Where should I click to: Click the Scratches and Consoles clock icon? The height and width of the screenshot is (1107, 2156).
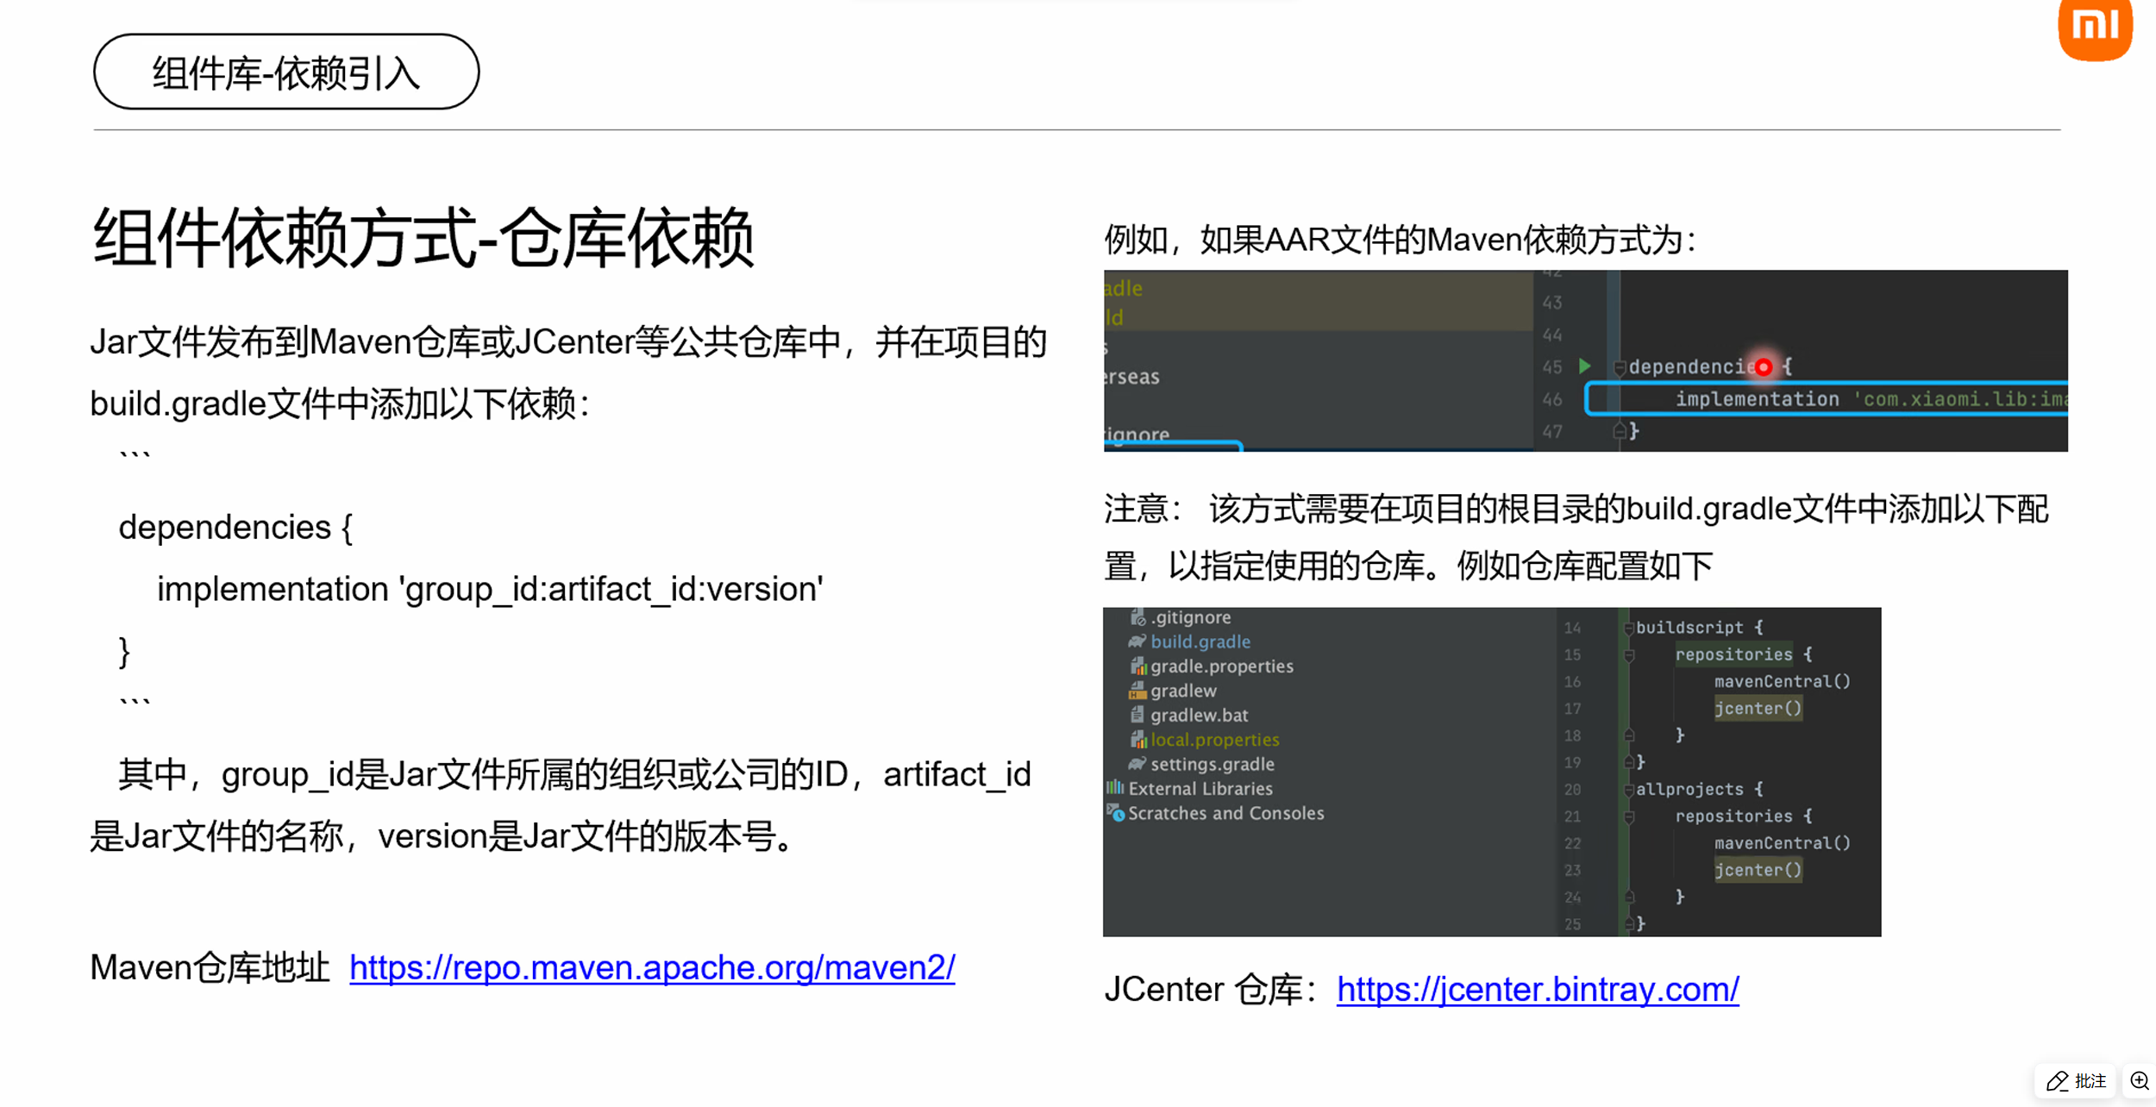pyautogui.click(x=1118, y=815)
